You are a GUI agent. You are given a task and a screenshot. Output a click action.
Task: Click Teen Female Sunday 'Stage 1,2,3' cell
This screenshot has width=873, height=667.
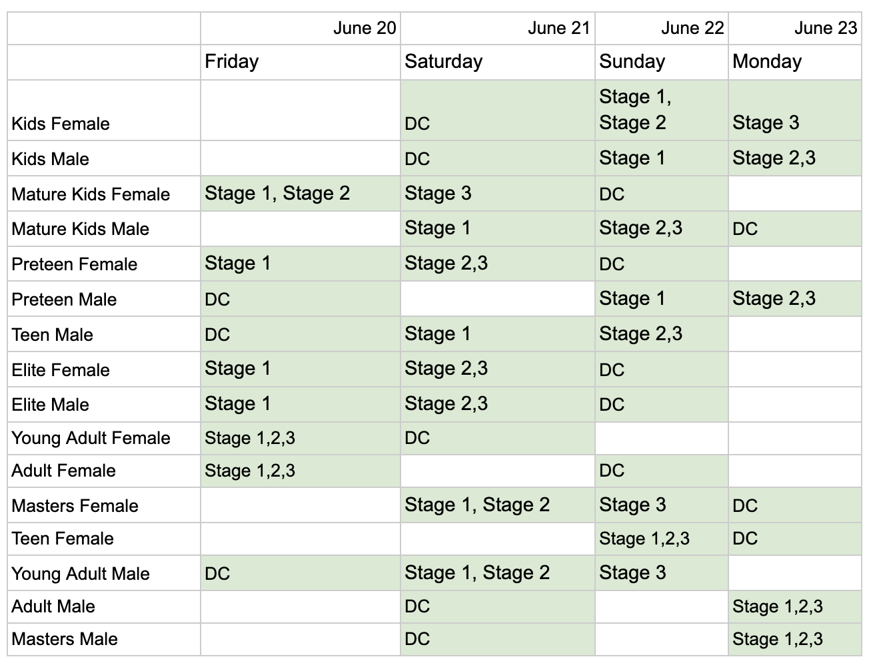[x=661, y=539]
